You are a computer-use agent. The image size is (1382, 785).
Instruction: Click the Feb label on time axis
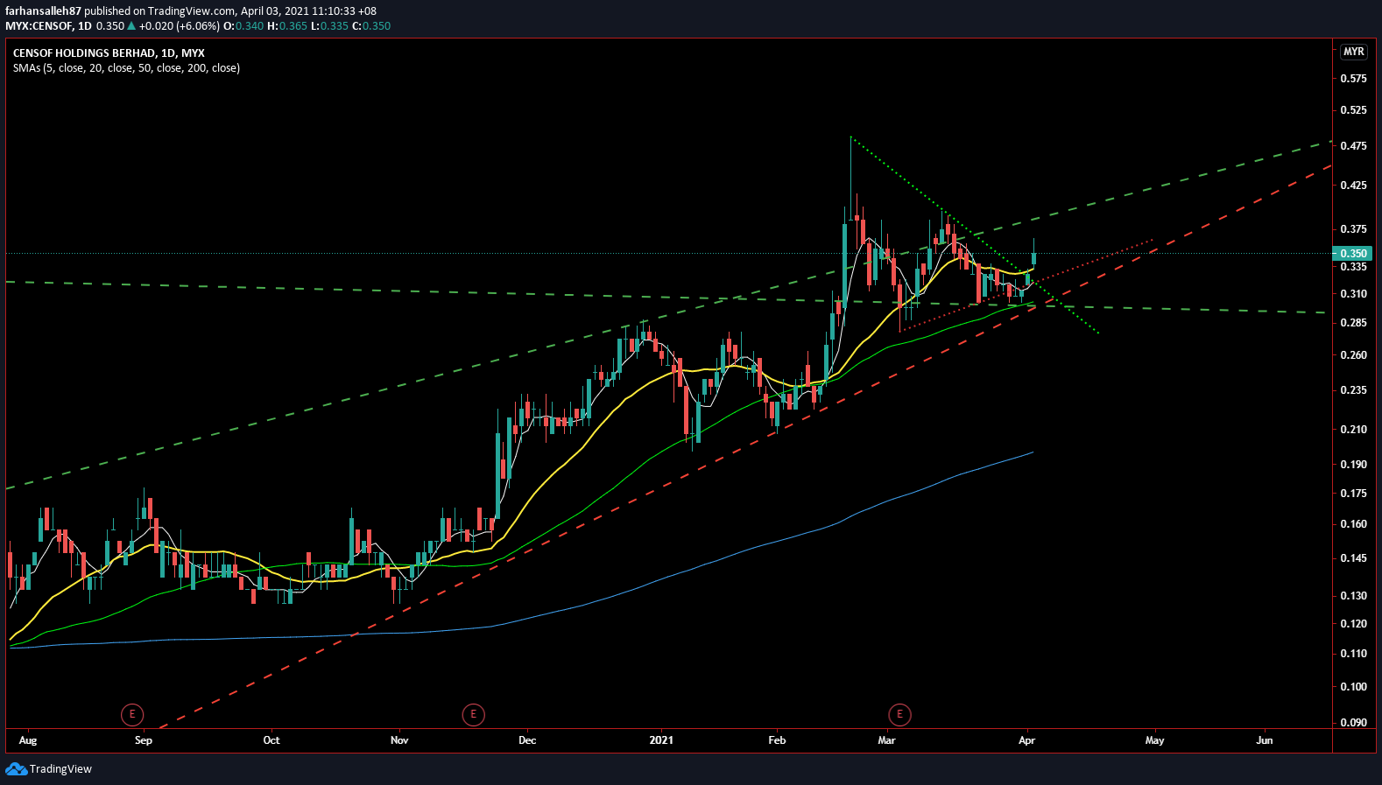777,740
